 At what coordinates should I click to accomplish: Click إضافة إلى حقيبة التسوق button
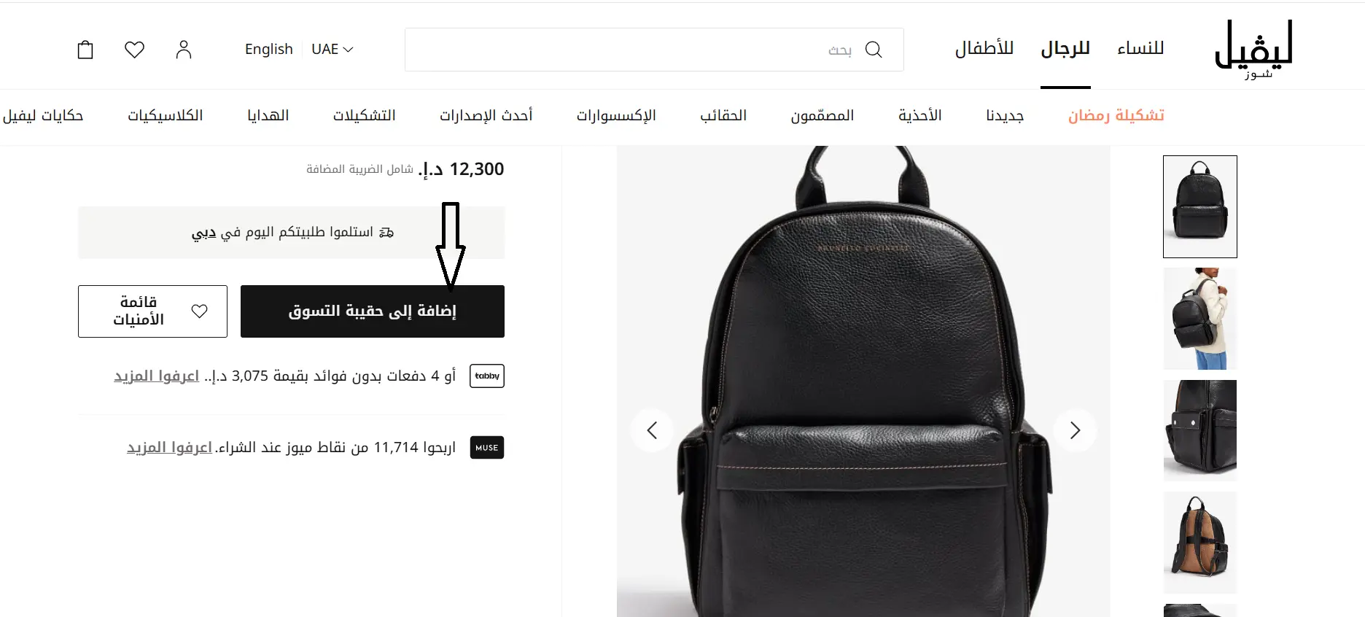(373, 311)
